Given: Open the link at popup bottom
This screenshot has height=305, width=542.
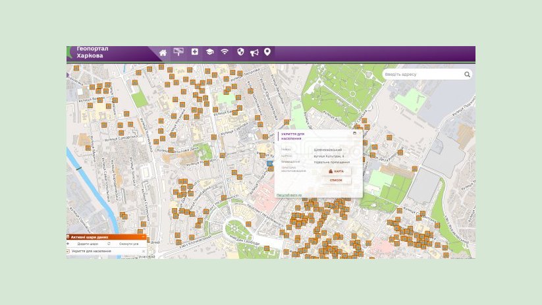Looking at the screenshot, I should point(289,196).
